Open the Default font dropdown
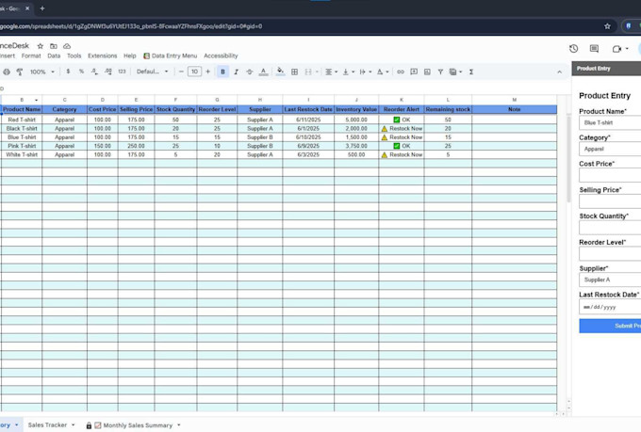The width and height of the screenshot is (641, 432). 152,72
